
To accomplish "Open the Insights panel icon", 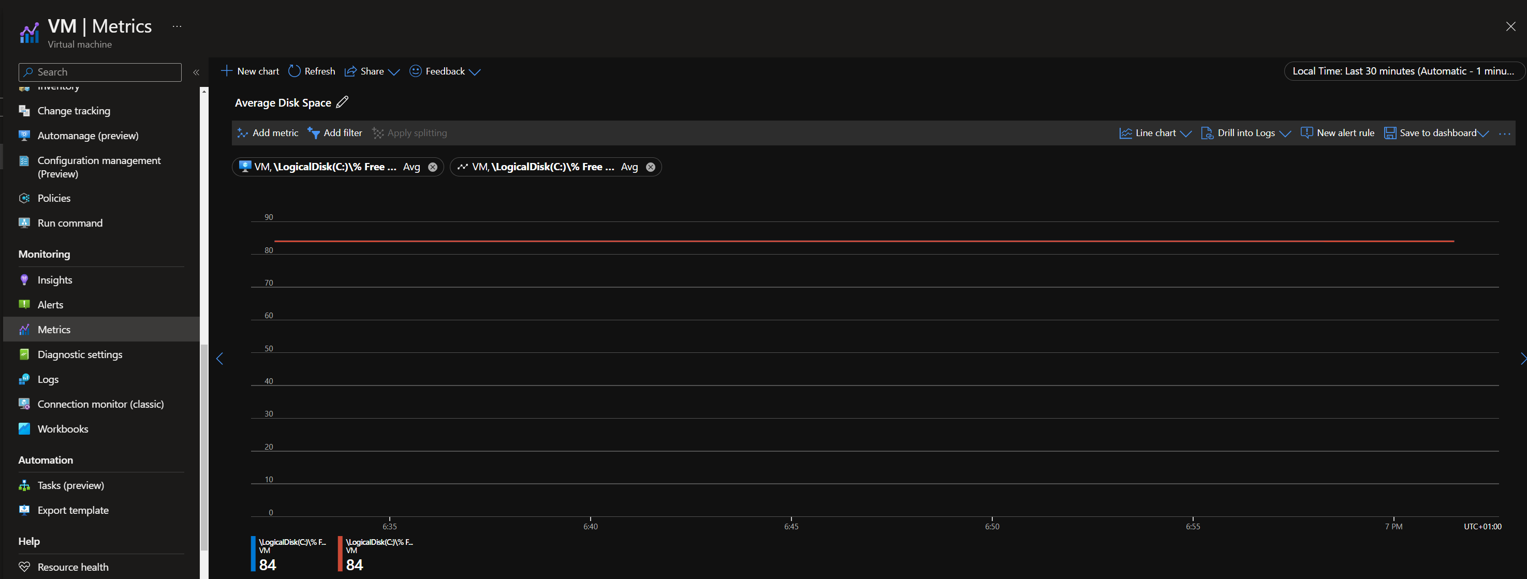I will pyautogui.click(x=24, y=280).
